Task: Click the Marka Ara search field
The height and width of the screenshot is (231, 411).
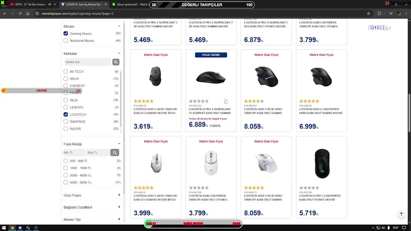Action: tap(87, 62)
